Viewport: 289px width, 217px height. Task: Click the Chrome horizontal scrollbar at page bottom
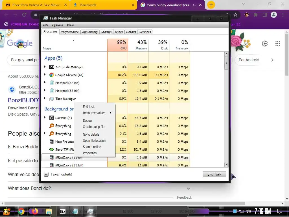click(124, 203)
